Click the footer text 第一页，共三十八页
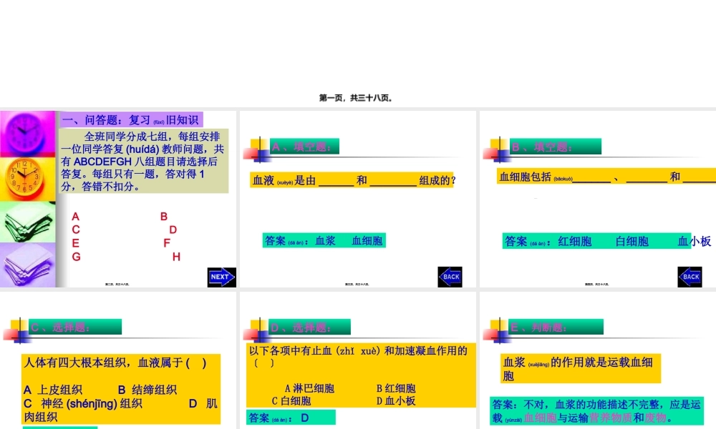Image resolution: width=716 pixels, height=429 pixels. tap(357, 98)
